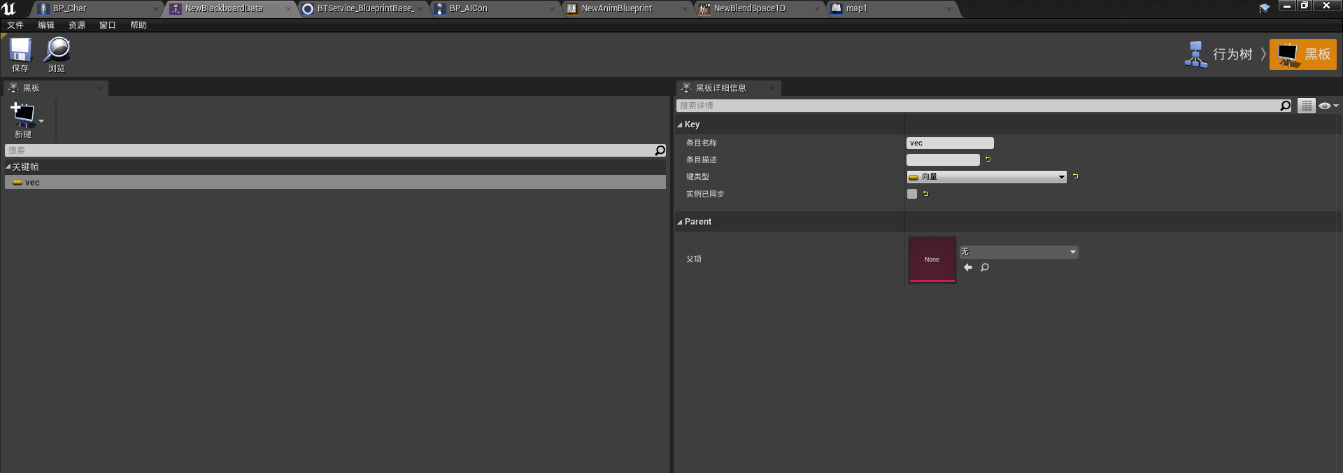Close the 黑板 panel tab

(x=99, y=88)
